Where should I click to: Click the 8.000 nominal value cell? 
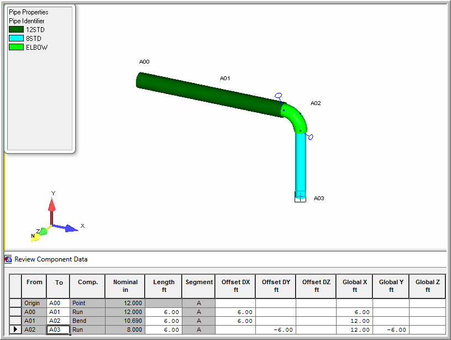[125, 329]
